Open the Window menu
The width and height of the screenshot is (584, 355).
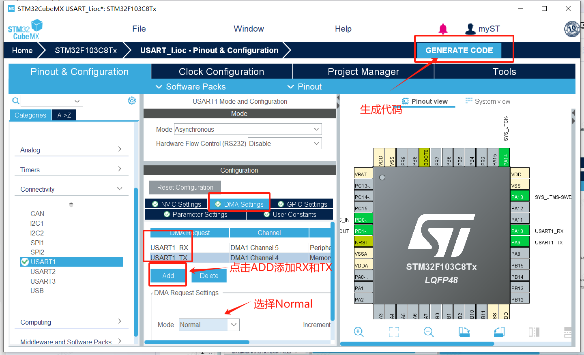[x=249, y=29]
